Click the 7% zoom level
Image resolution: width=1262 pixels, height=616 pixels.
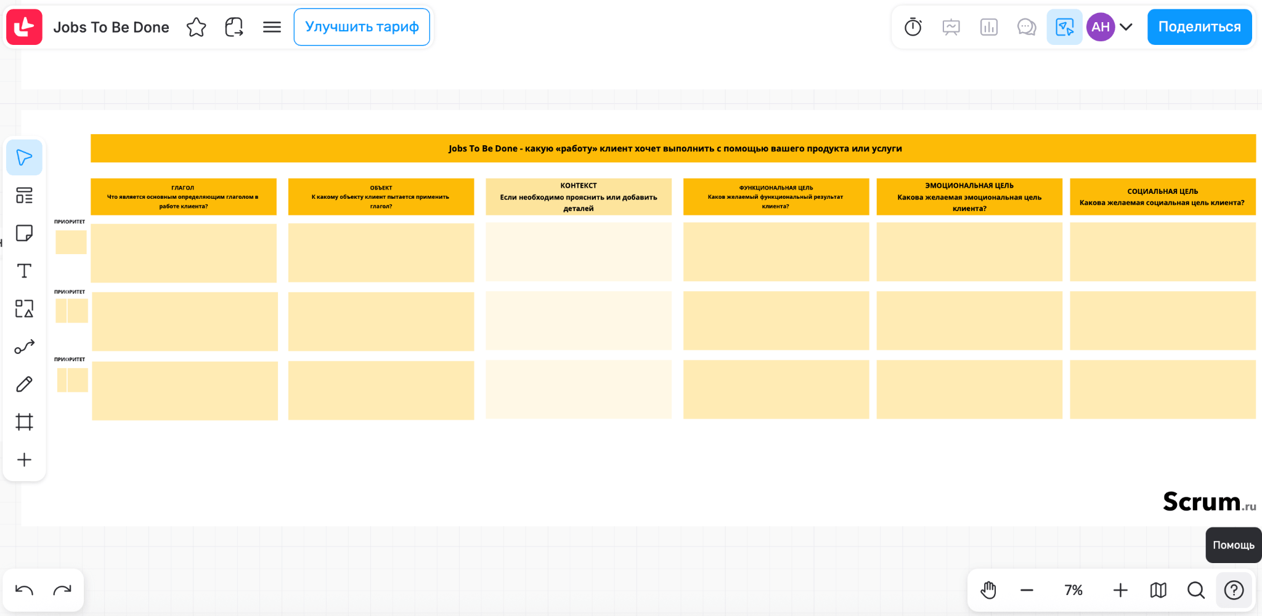pyautogui.click(x=1073, y=590)
